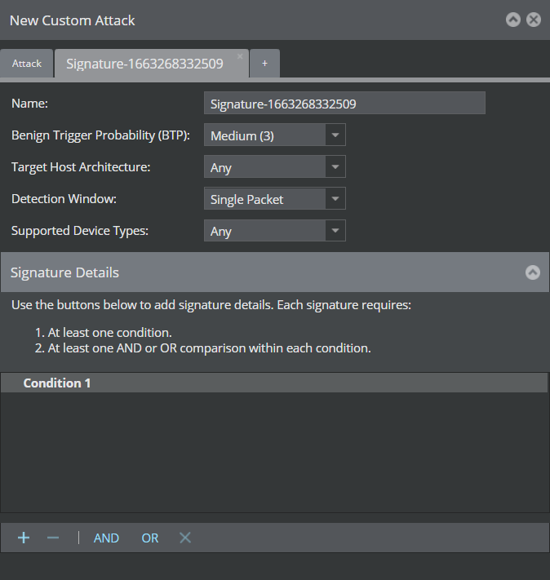Add a new condition with plus icon
The width and height of the screenshot is (550, 580).
pos(24,538)
